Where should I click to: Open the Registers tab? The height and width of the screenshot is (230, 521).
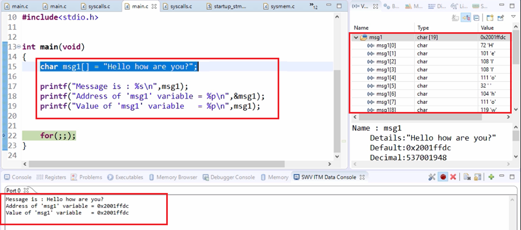[51, 177]
